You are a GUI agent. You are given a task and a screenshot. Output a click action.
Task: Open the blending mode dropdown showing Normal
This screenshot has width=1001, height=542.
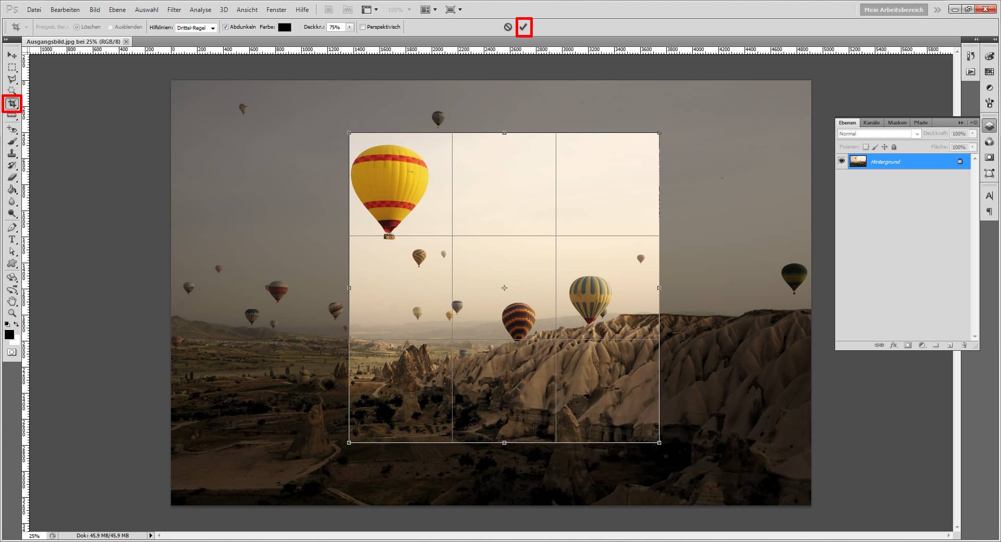point(917,133)
